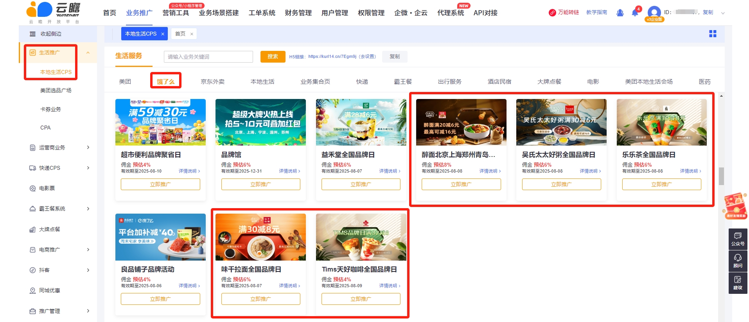Click the 推广管理 sidebar icon

tap(33, 311)
